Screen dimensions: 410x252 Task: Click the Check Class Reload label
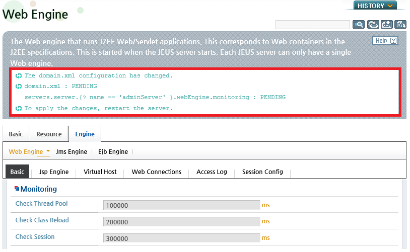pos(42,220)
